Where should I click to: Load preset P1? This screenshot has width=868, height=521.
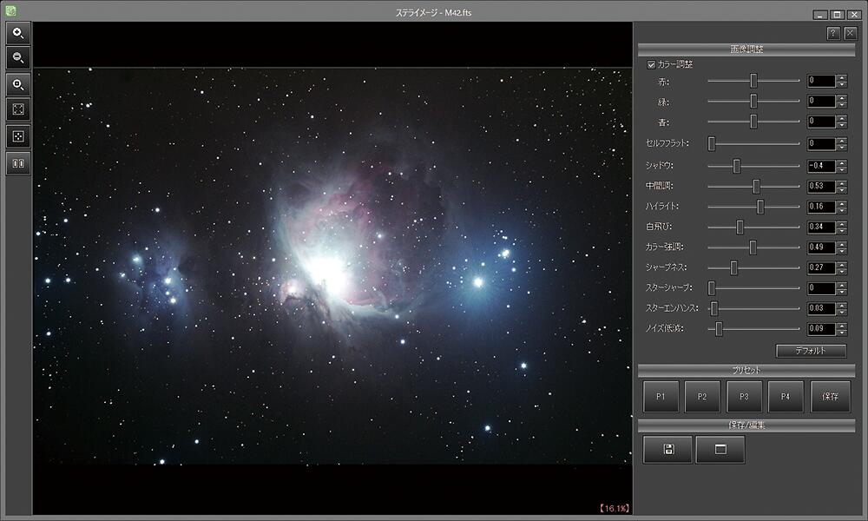tap(661, 396)
